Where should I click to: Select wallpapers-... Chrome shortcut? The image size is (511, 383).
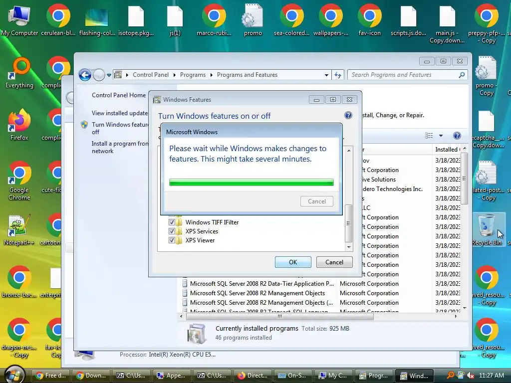[x=330, y=19]
